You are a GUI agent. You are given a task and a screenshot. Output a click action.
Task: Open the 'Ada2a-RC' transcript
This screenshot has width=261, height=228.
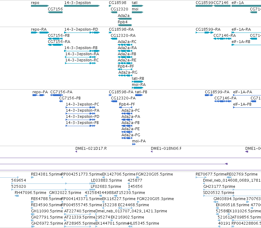(x=127, y=42)
